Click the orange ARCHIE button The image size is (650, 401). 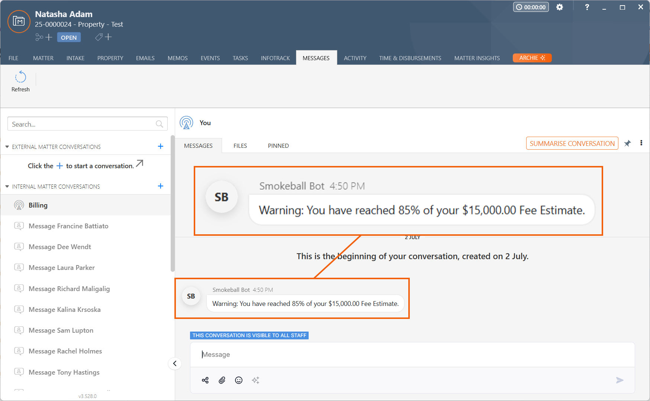[532, 58]
